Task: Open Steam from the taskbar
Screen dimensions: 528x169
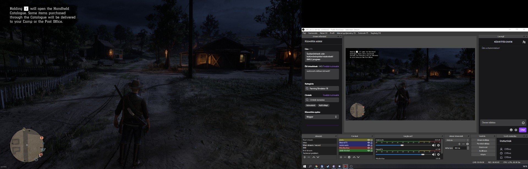Action: point(328,166)
